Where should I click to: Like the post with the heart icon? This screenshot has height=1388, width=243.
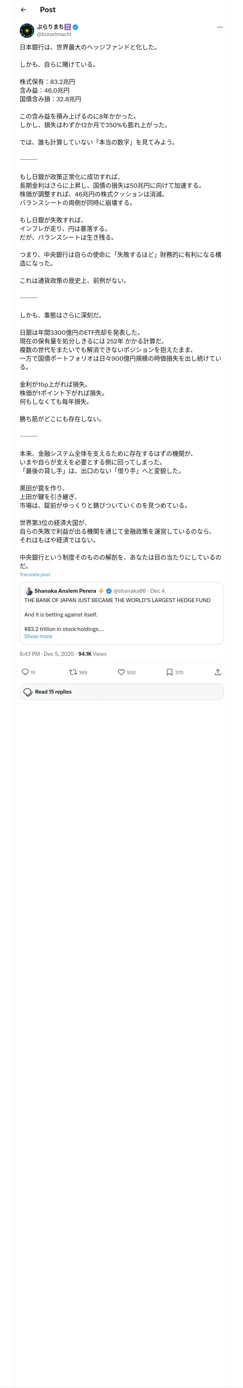(121, 672)
